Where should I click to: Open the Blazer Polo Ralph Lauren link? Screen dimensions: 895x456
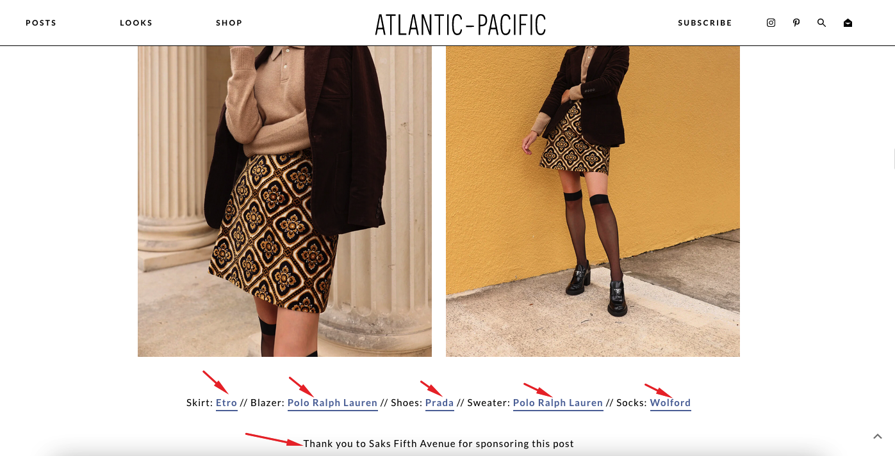(333, 403)
